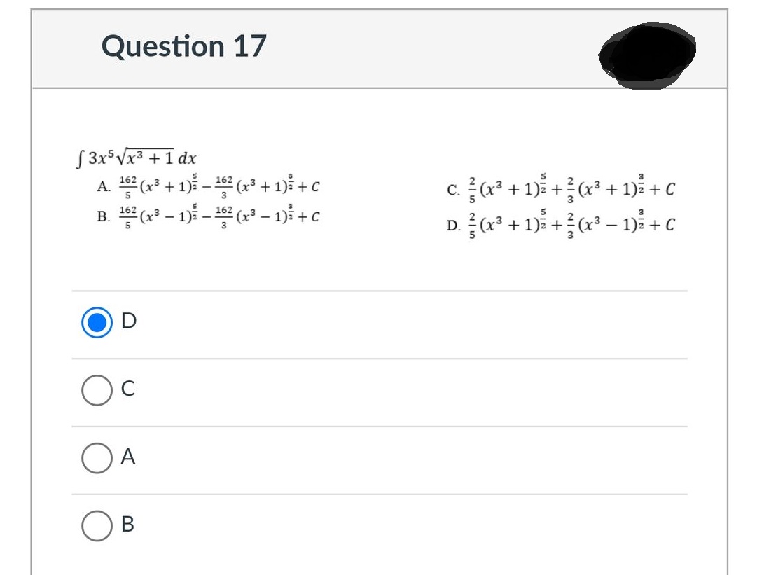This screenshot has width=764, height=575.
Task: Click the letter label A next to its radio
Action: click(128, 457)
